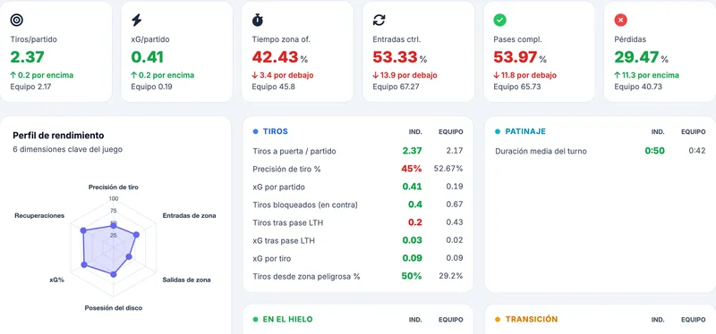Click the red X icon on Pérdidas card
This screenshot has width=716, height=334.
tap(620, 20)
